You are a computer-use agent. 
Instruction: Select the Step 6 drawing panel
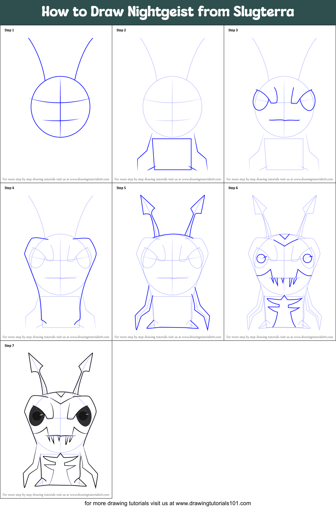pos(280,262)
